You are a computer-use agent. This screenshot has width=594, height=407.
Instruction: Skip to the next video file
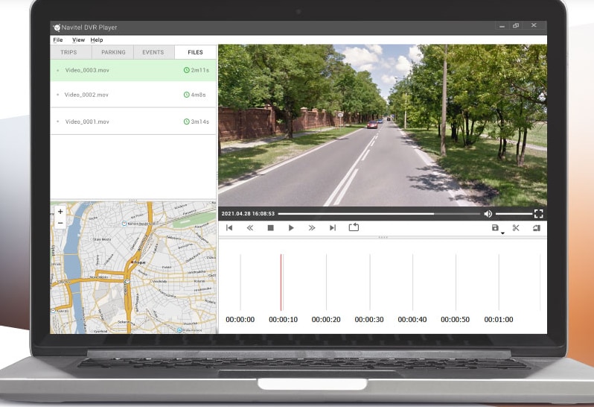pos(333,228)
